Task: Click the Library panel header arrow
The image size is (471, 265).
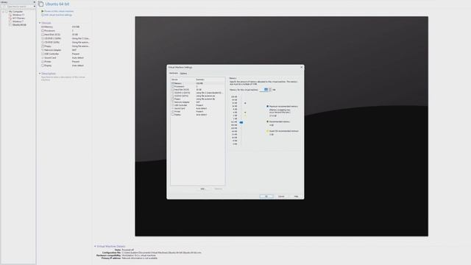Action: tap(35, 2)
